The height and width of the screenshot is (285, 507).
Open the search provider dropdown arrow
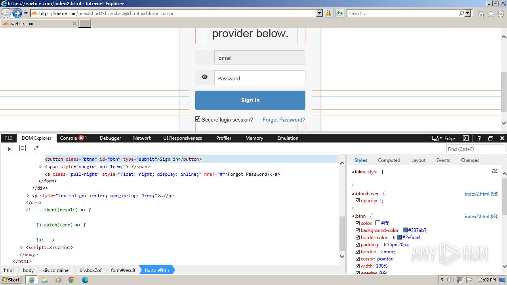(468, 13)
